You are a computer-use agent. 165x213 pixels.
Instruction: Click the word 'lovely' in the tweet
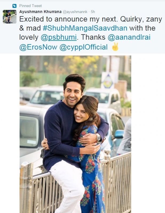(x=29, y=37)
